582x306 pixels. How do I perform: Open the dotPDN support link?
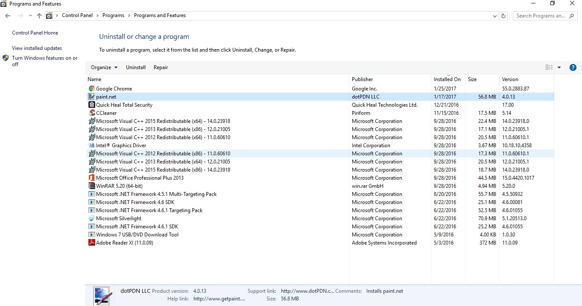[307, 291]
